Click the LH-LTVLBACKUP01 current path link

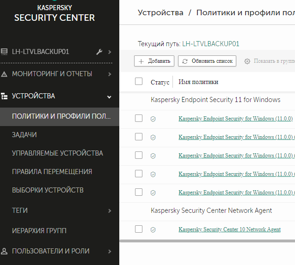pyautogui.click(x=211, y=44)
